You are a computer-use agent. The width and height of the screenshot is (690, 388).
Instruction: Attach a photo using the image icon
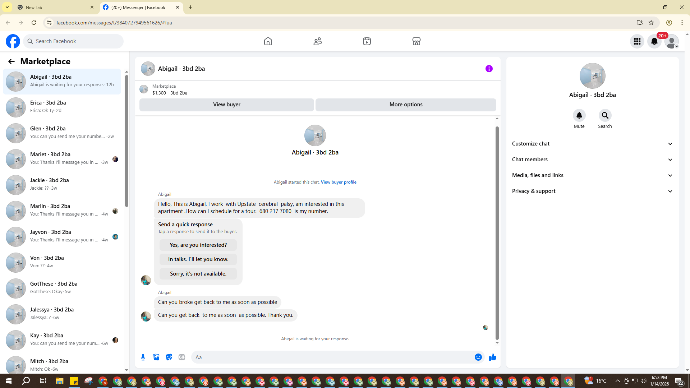point(156,357)
